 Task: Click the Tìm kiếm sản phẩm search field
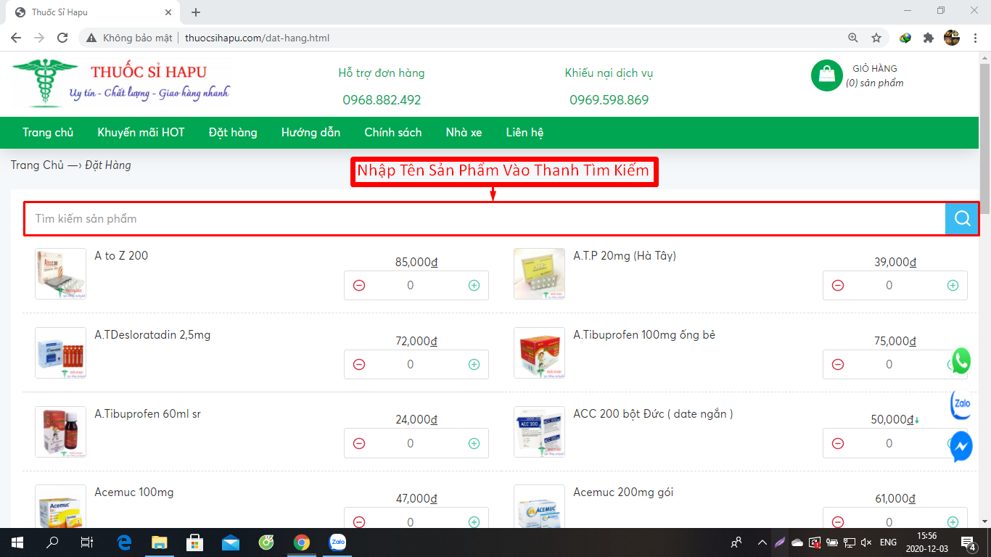485,219
